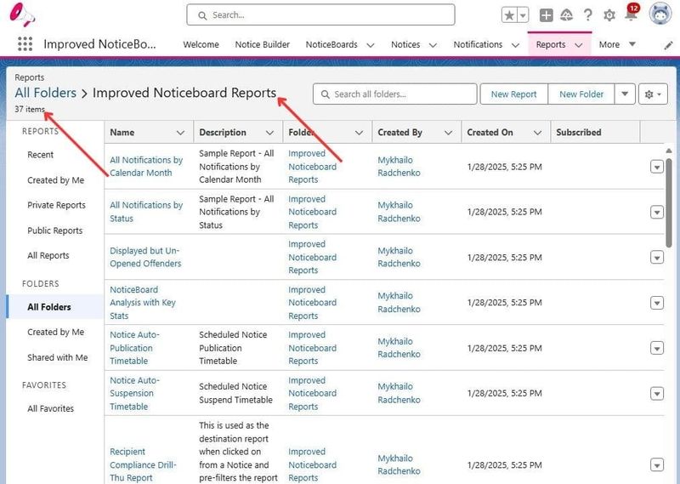Open row actions for All Notifications by Calendar Month
The height and width of the screenshot is (484, 680).
(656, 167)
